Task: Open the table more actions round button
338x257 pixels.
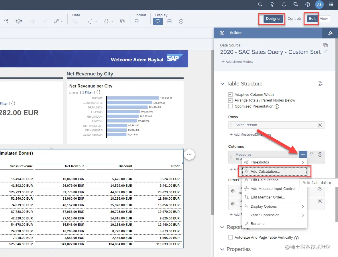Action: pyautogui.click(x=189, y=154)
